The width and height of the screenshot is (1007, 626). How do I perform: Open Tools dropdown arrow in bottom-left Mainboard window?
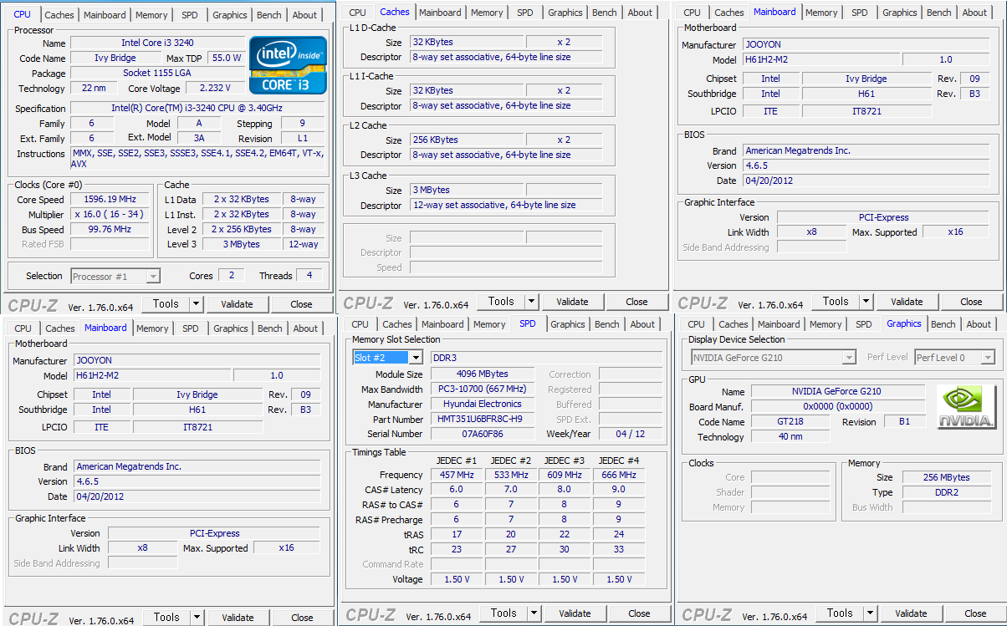coord(197,618)
